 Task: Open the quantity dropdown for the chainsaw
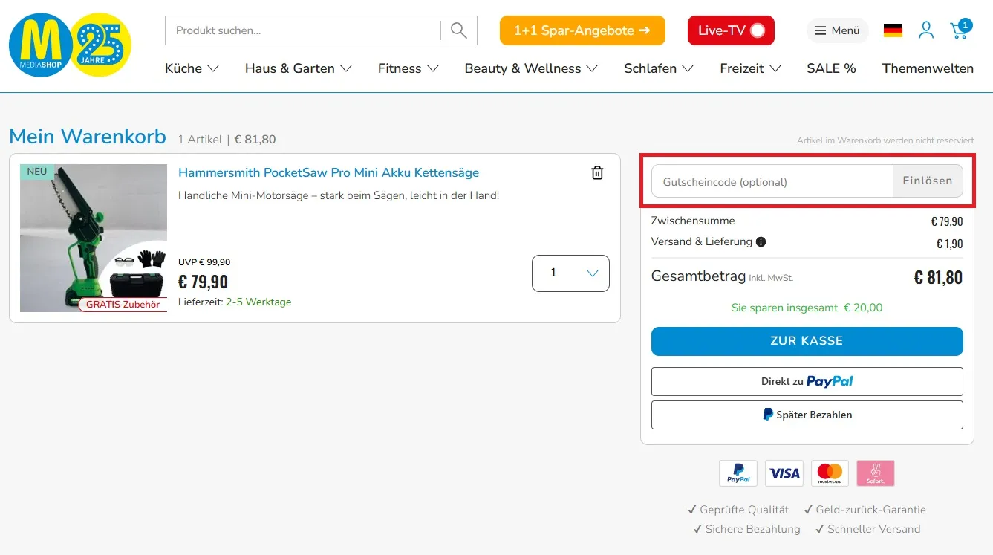click(570, 273)
